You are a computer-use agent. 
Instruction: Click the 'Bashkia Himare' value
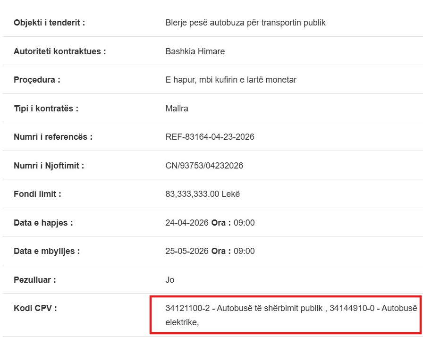pyautogui.click(x=195, y=51)
